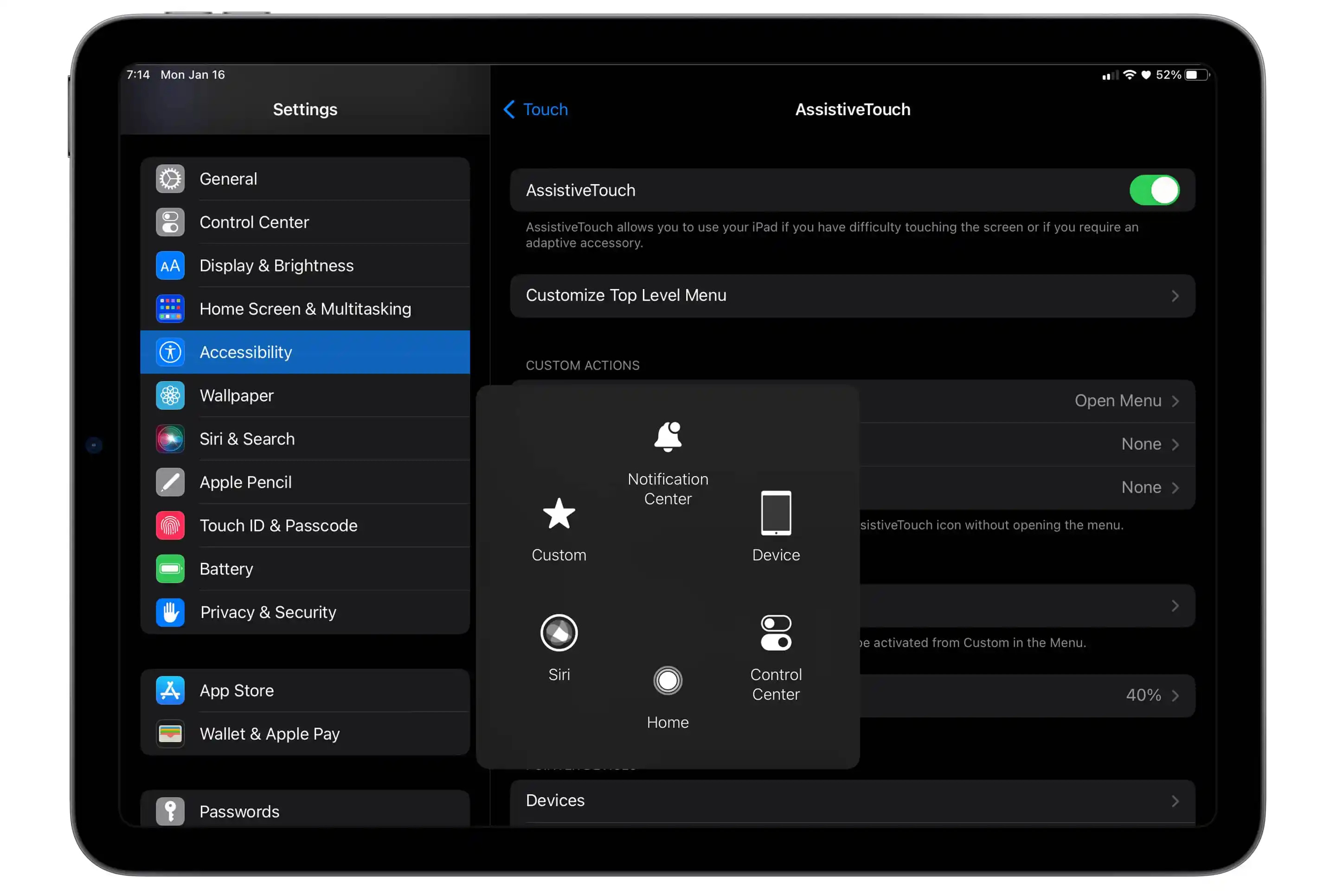Tap the Home Screen & Multitasking icon

coord(170,309)
